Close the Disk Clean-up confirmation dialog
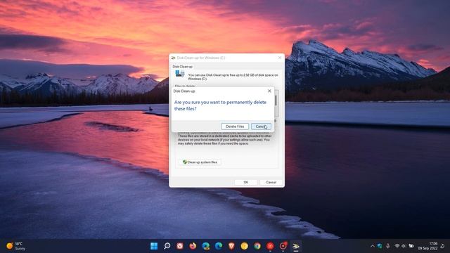 pyautogui.click(x=269, y=91)
